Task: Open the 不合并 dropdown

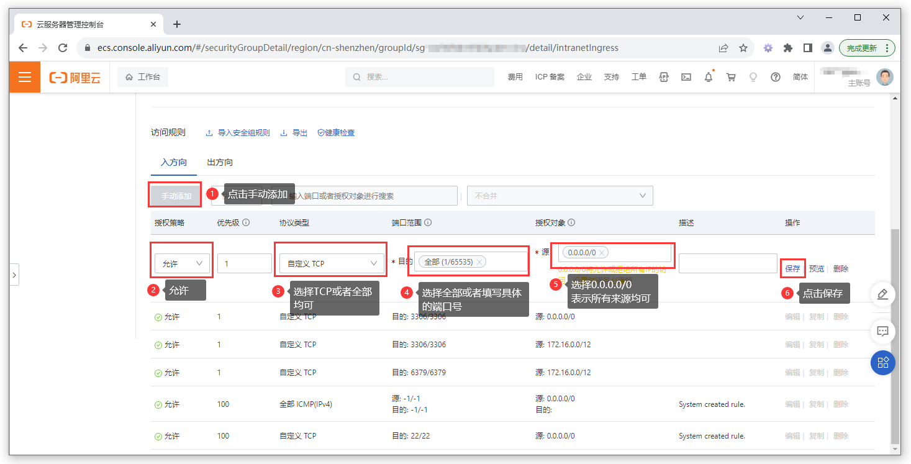Action: click(559, 195)
